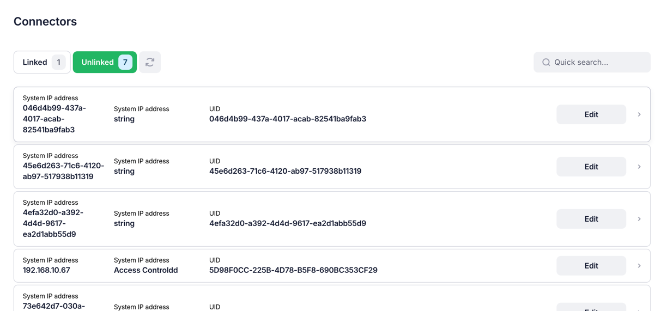Focus the Quick search field
The width and height of the screenshot is (661, 311).
point(592,62)
